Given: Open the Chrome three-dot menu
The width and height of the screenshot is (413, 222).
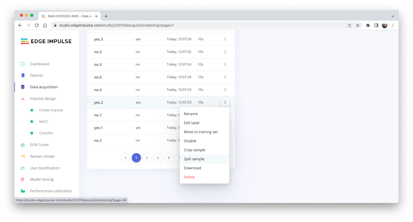Looking at the screenshot, I should [x=393, y=25].
